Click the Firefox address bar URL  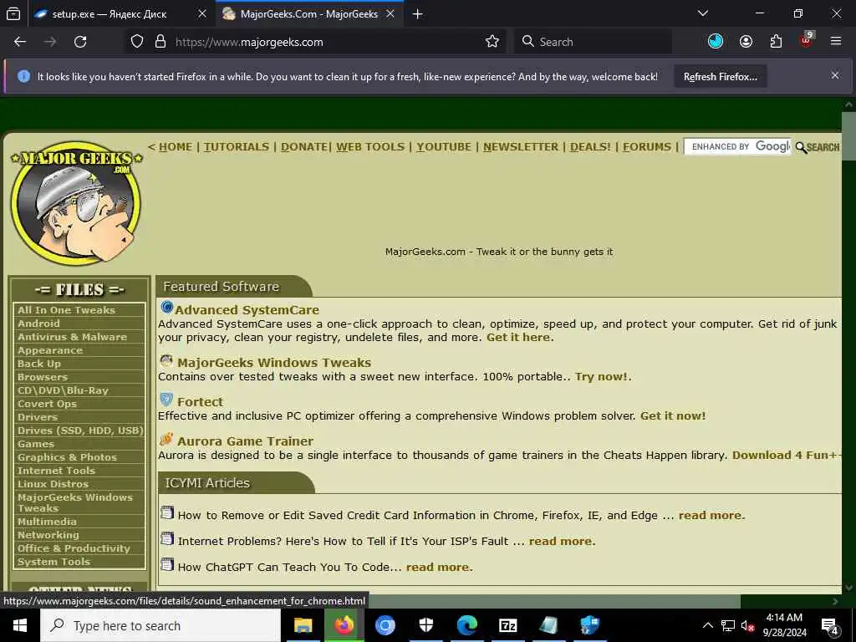pos(249,42)
